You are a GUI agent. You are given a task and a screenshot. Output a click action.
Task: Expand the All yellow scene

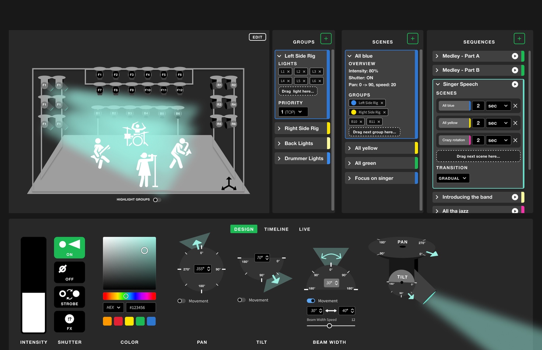point(349,148)
